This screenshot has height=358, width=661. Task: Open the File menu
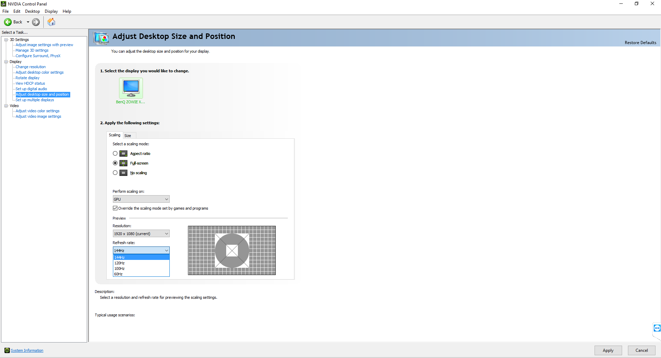(6, 11)
